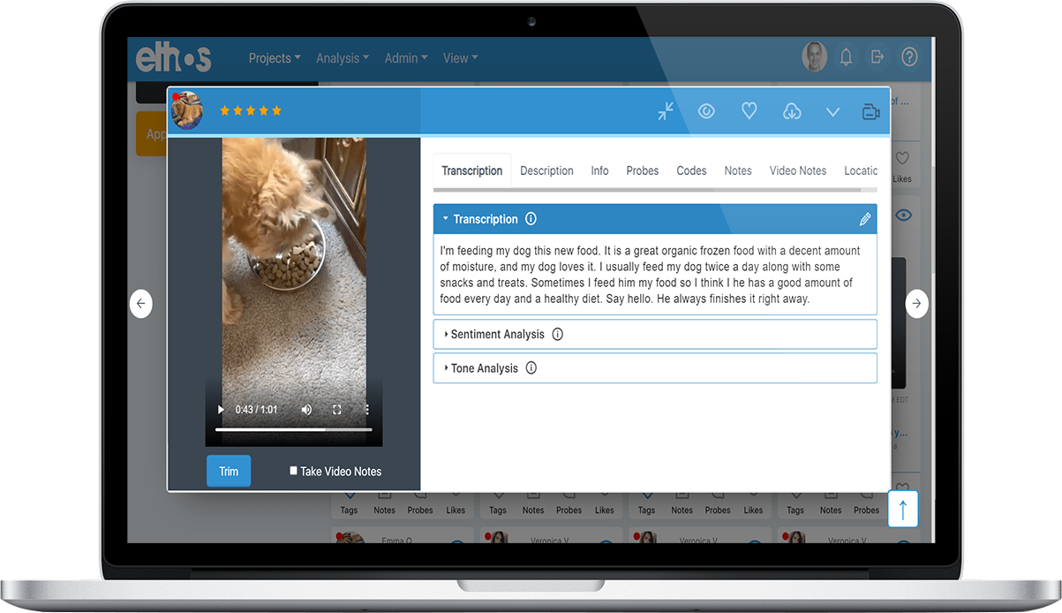1062x613 pixels.
Task: Open the Analysis menu
Action: [342, 57]
